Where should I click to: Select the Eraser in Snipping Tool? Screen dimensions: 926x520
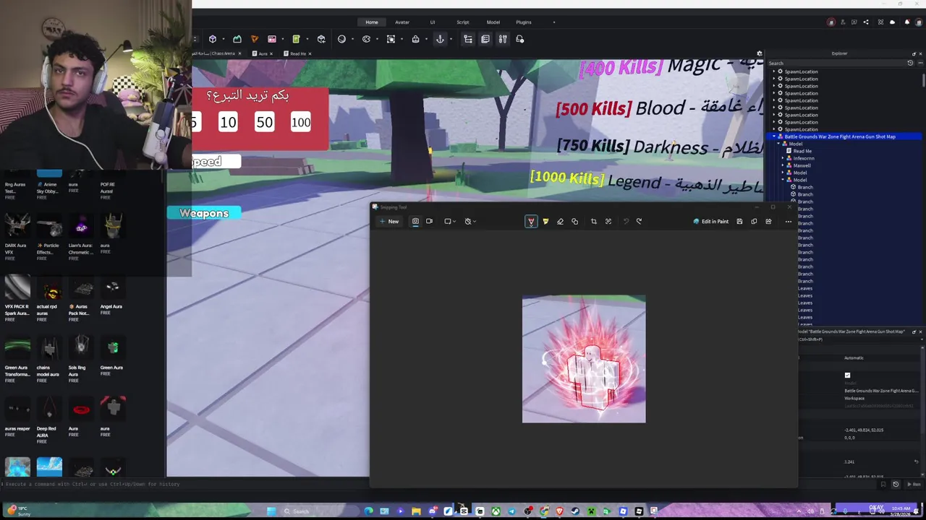coord(560,221)
